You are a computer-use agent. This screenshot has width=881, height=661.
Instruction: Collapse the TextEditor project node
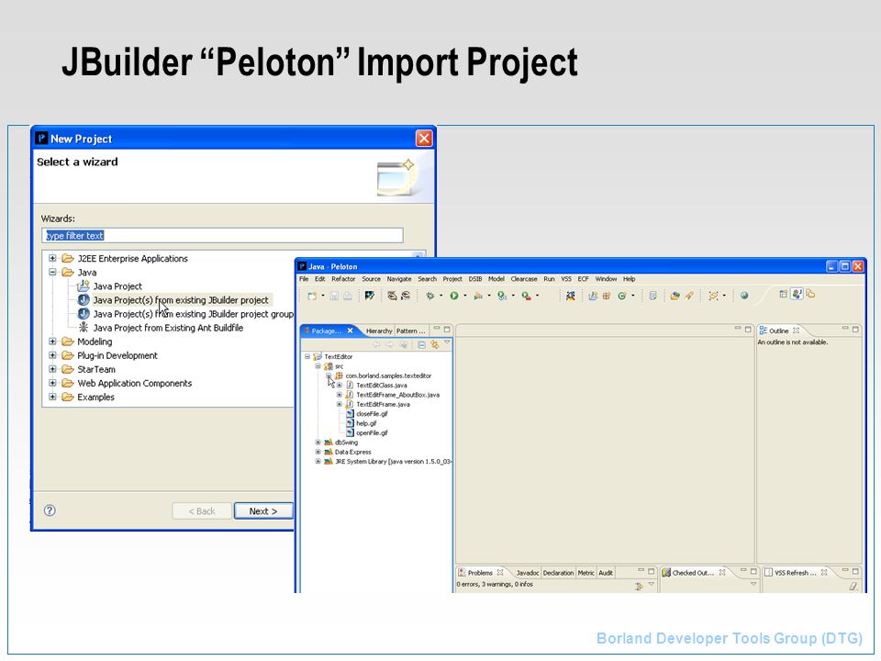307,356
